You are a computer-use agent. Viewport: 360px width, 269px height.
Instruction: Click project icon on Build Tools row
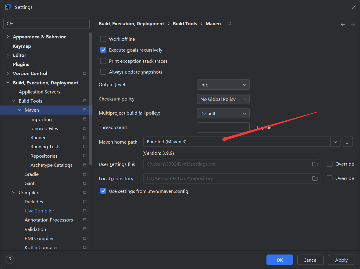85,101
